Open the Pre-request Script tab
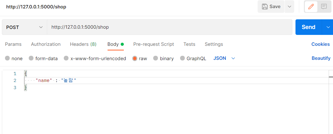 pyautogui.click(x=154, y=44)
